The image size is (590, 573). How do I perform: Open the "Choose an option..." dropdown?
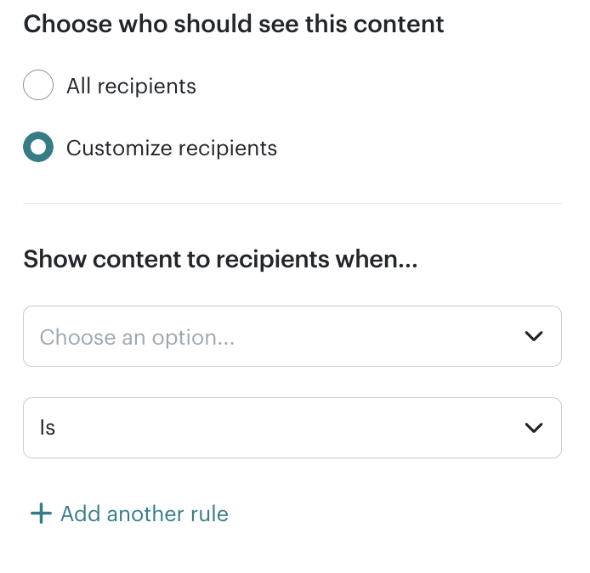point(292,336)
